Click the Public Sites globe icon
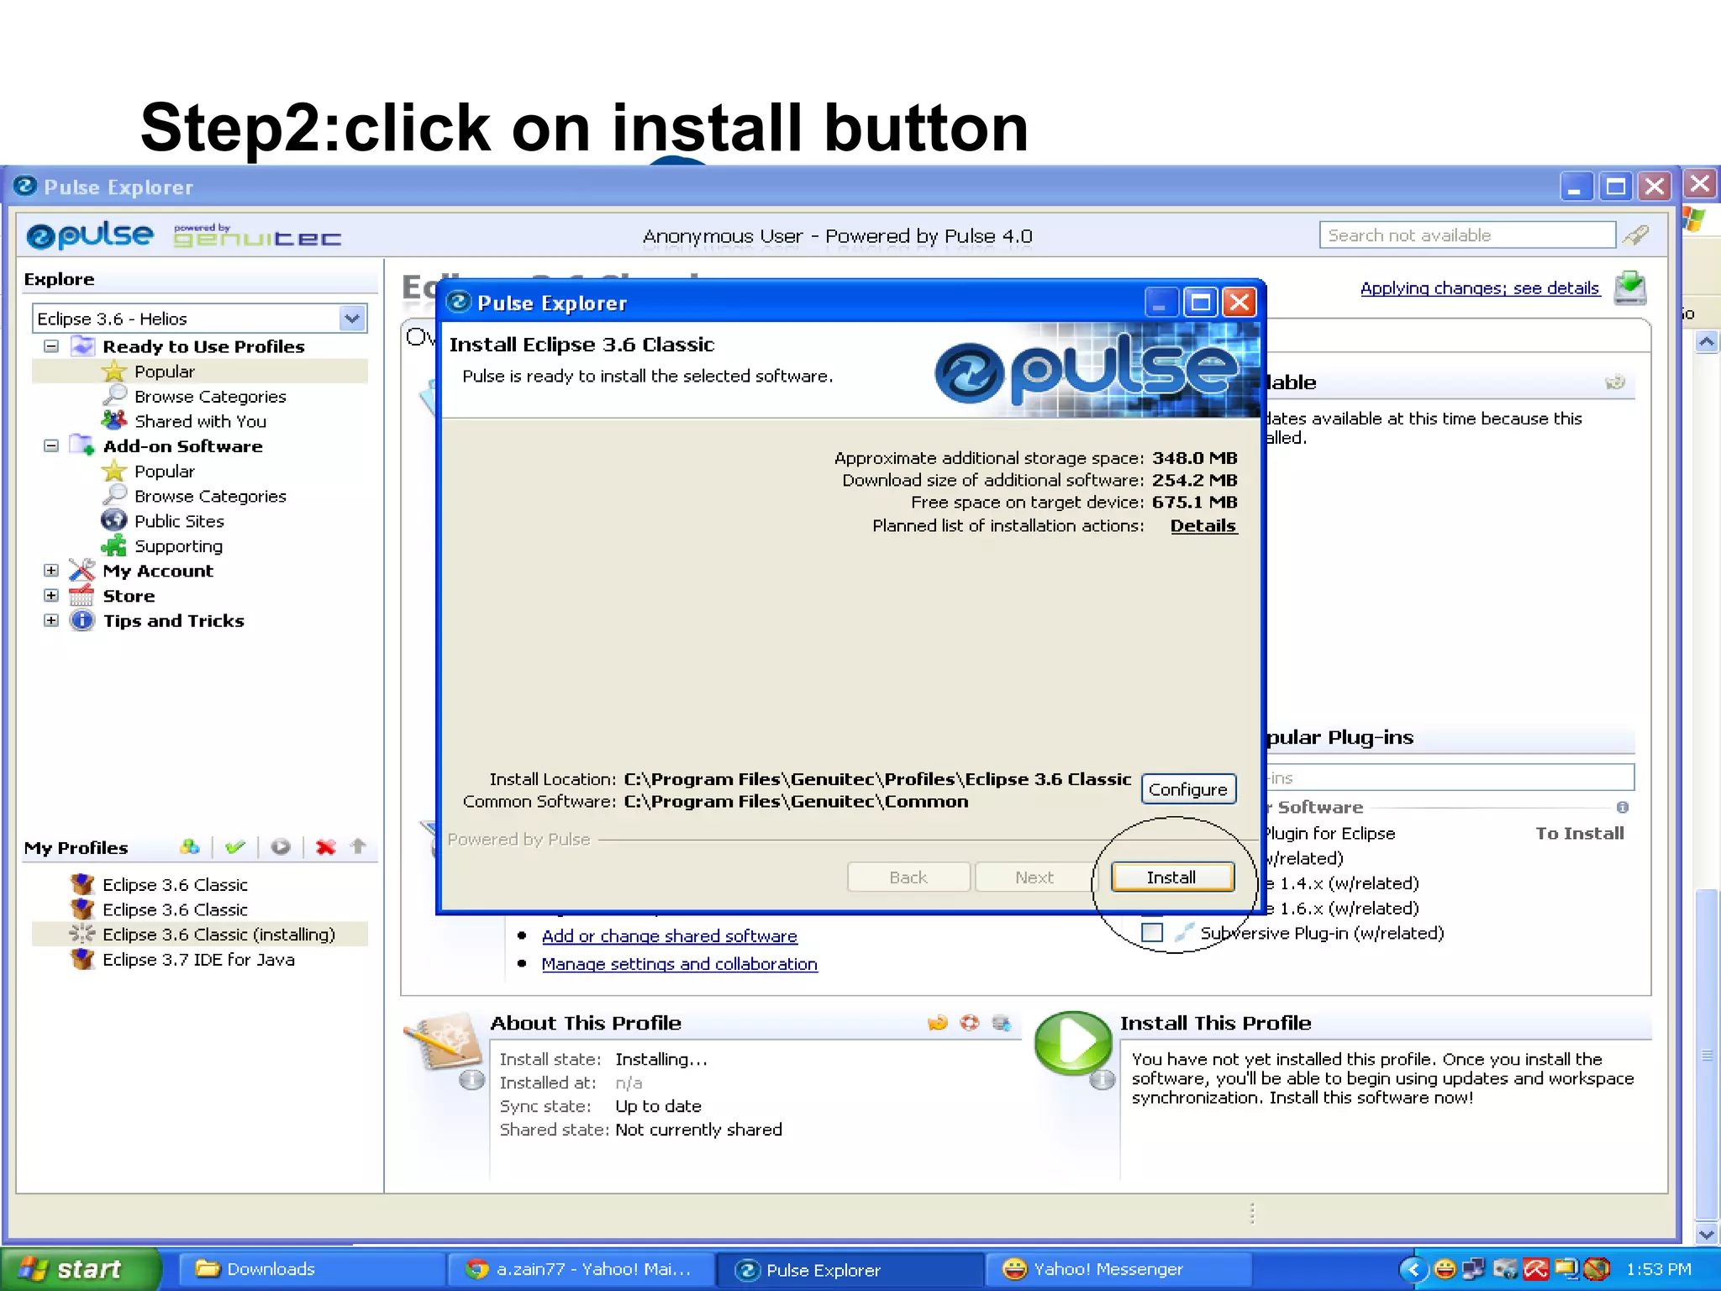The height and width of the screenshot is (1291, 1721). (x=113, y=520)
